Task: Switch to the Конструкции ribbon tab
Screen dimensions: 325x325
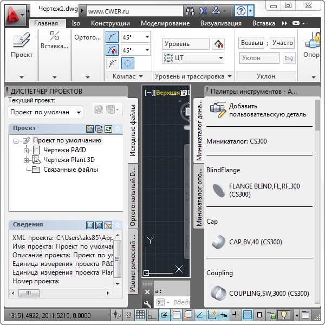Action: tap(110, 23)
